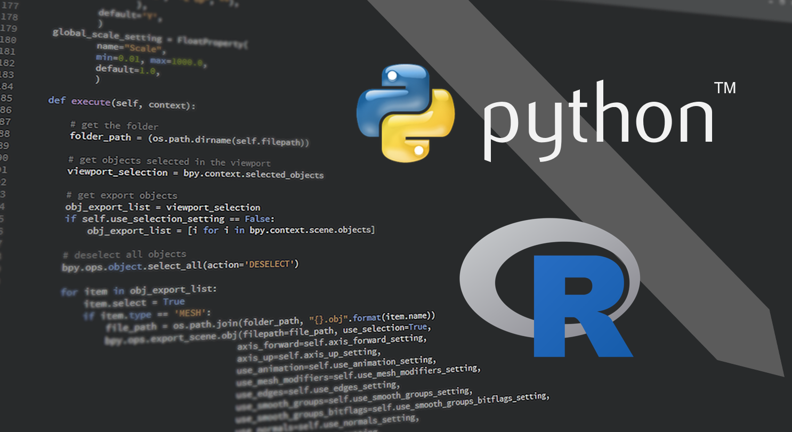Click the "if item.type == 'MESH':" line
This screenshot has height=432, width=792.
coord(147,314)
